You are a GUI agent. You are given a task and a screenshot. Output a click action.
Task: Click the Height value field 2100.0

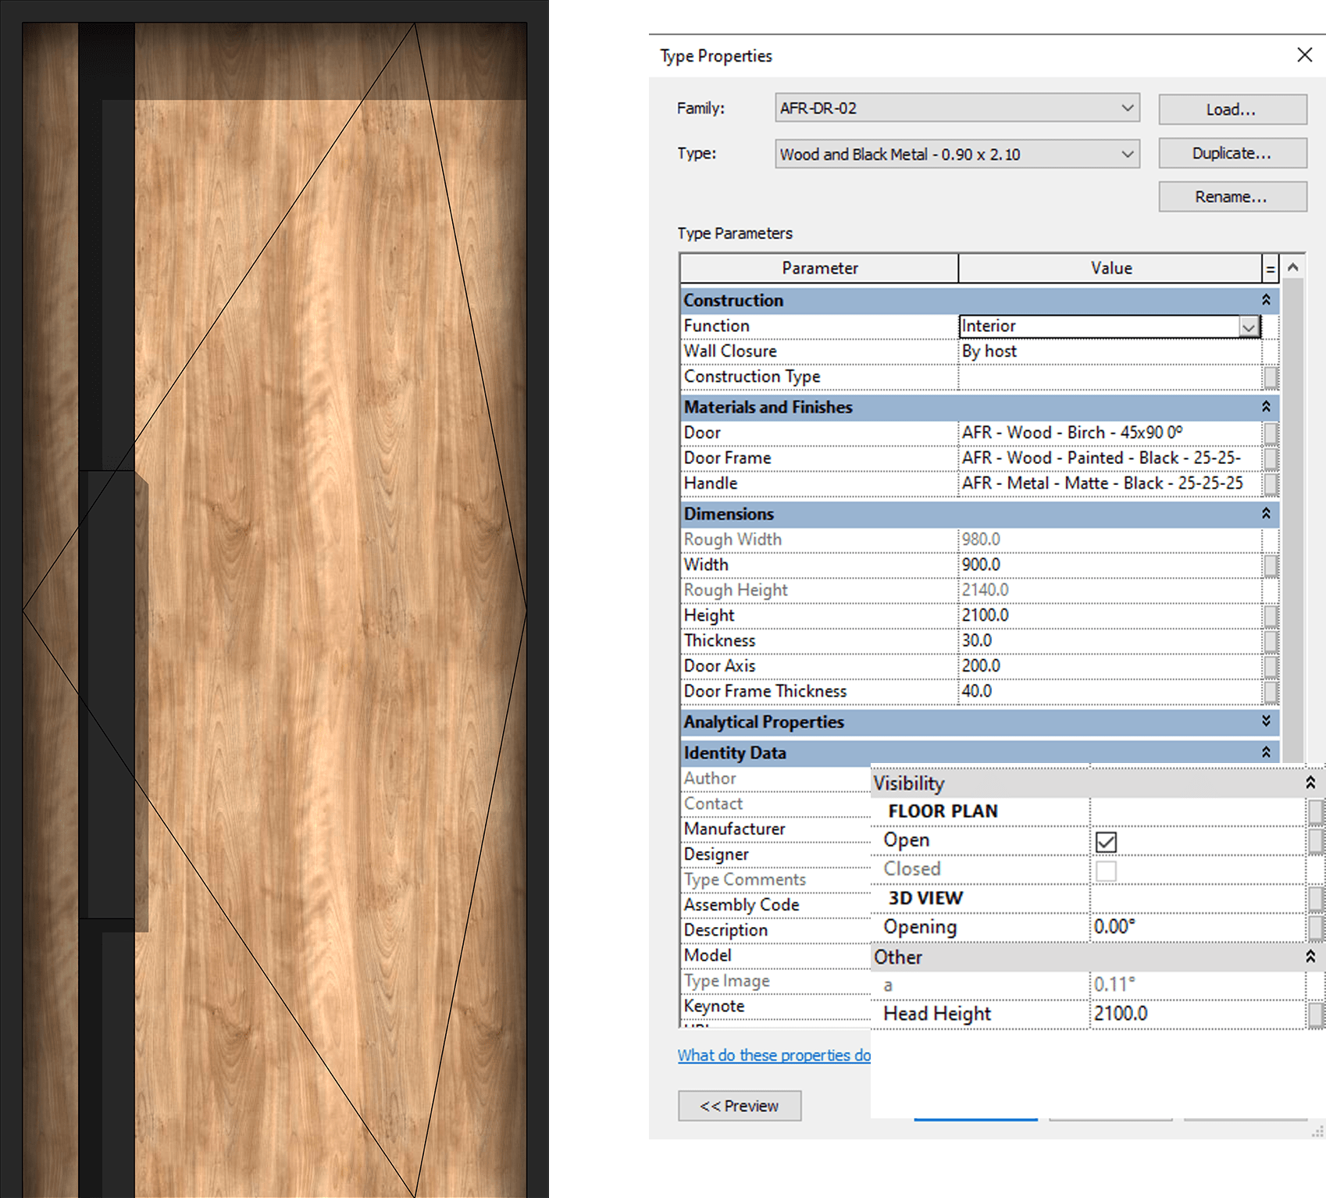(1109, 615)
